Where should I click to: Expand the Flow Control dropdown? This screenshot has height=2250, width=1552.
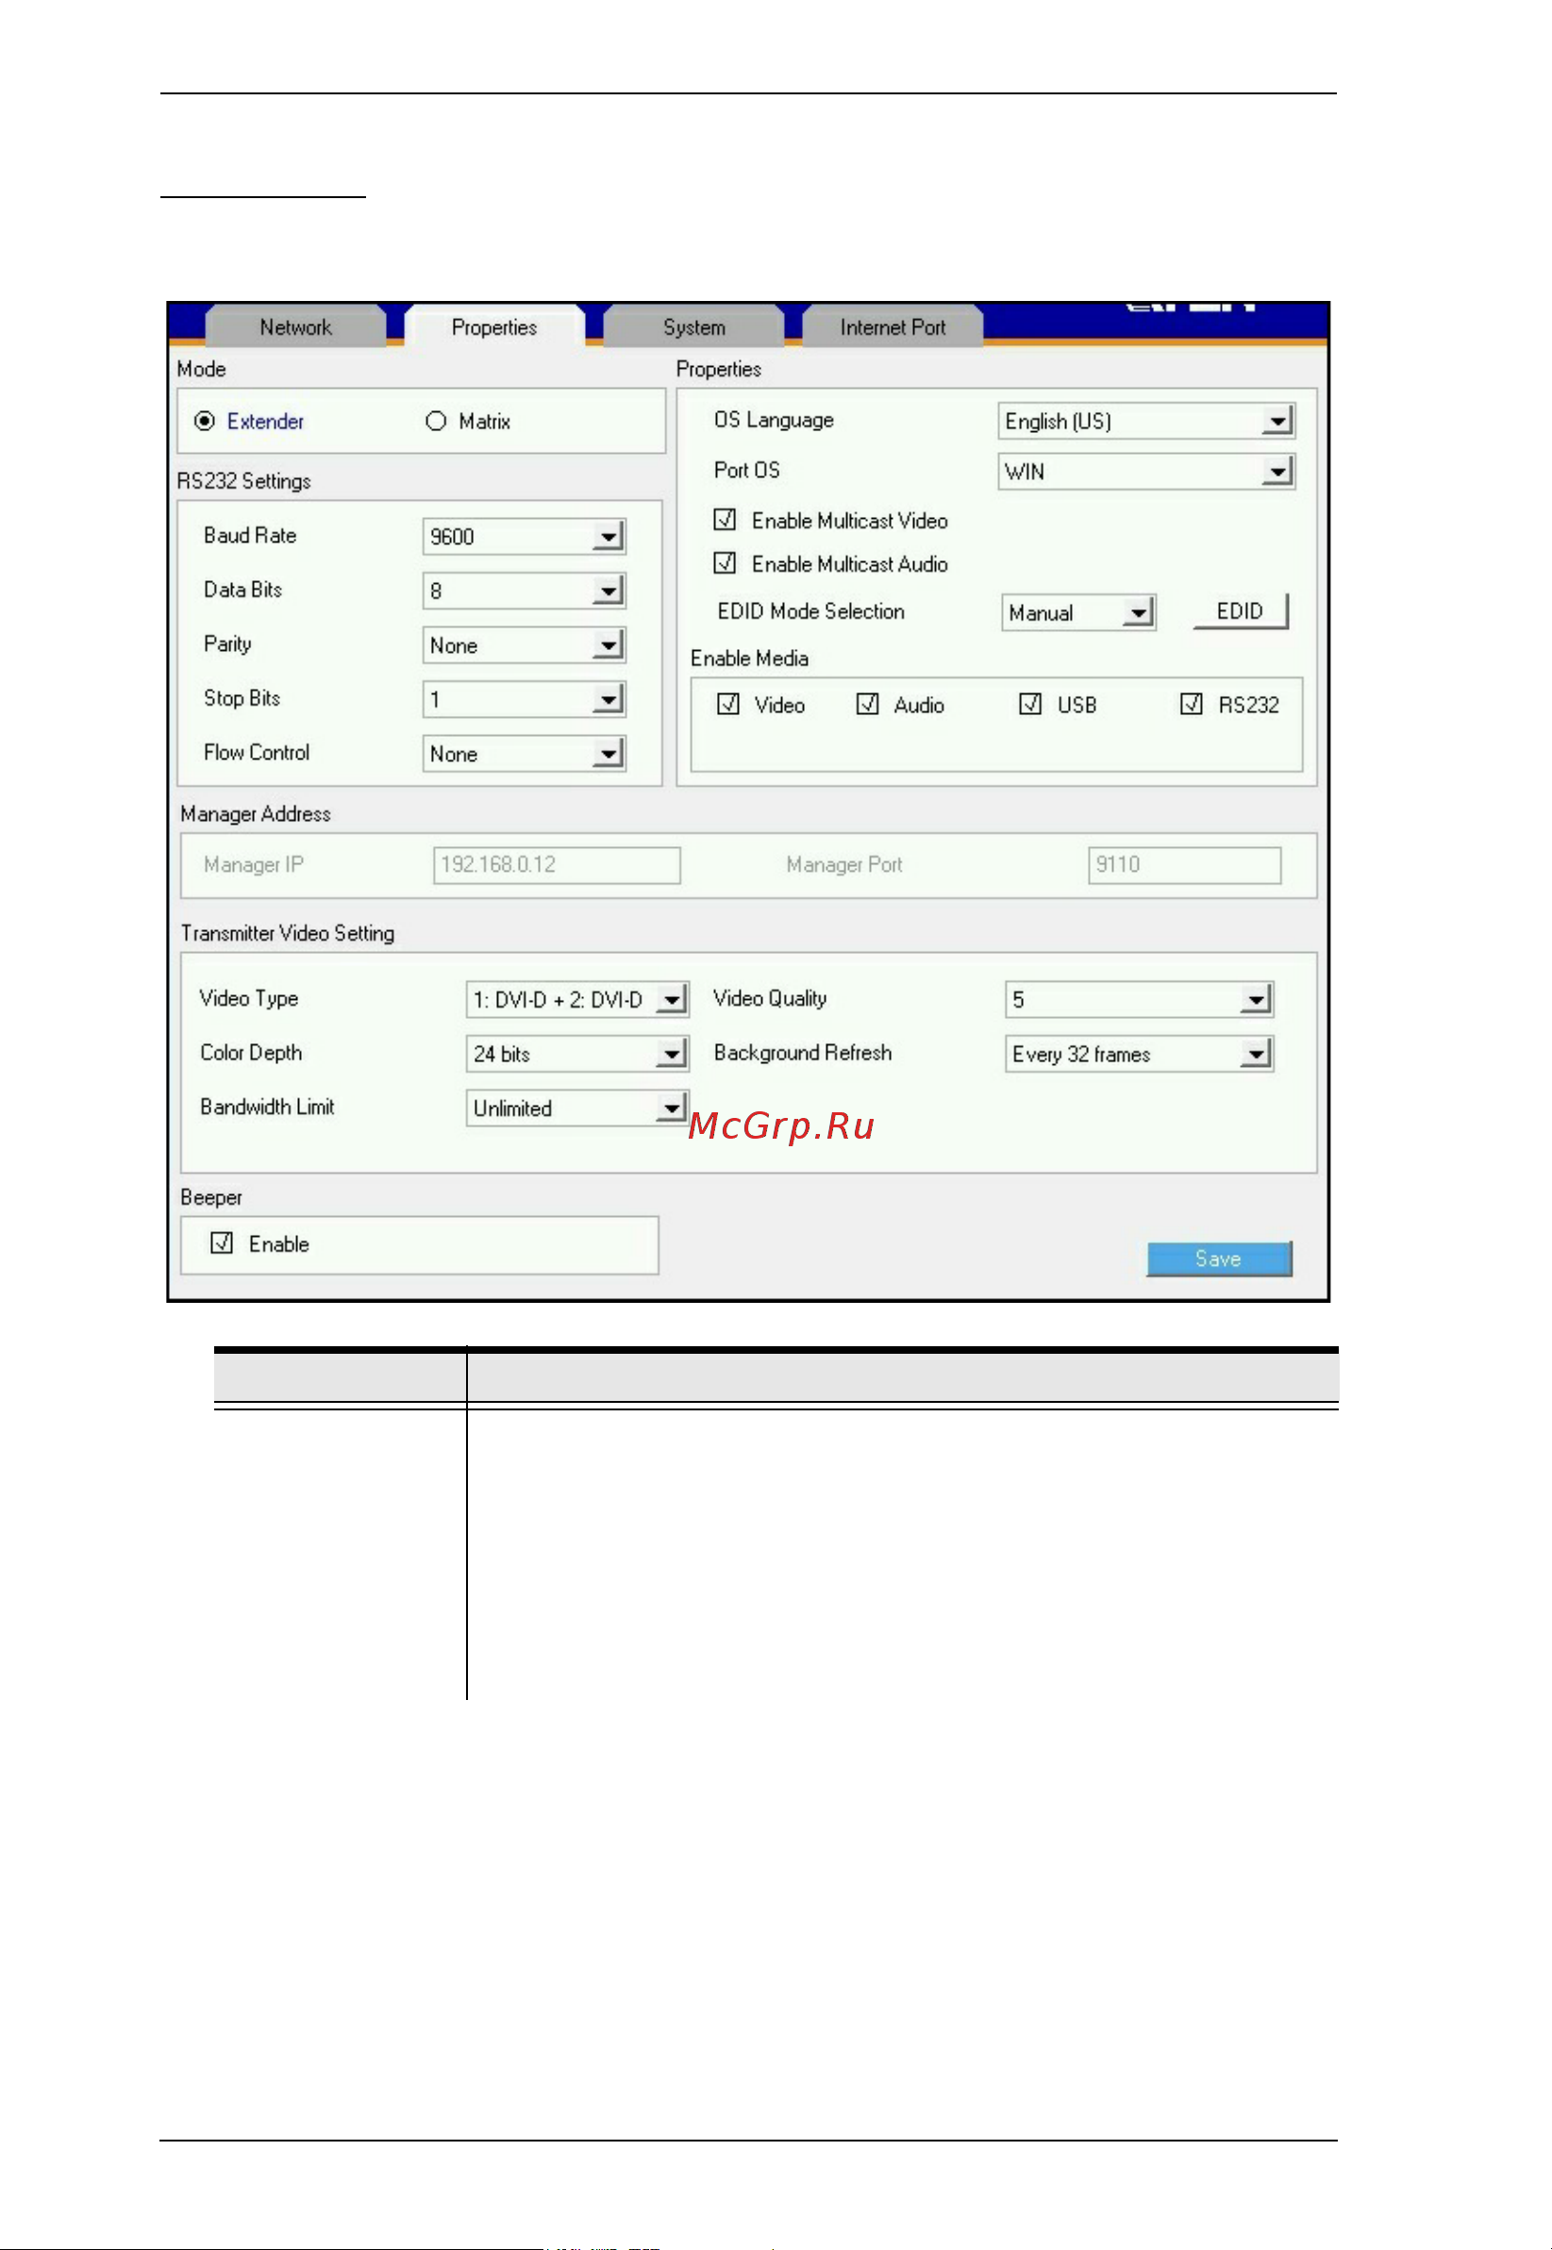click(525, 754)
